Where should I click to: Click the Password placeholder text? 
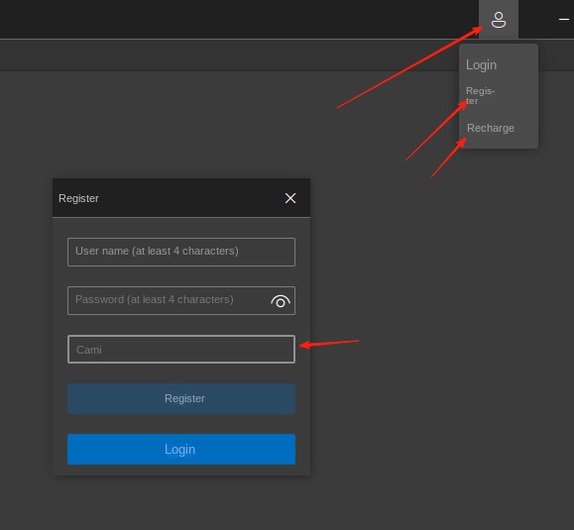point(154,299)
